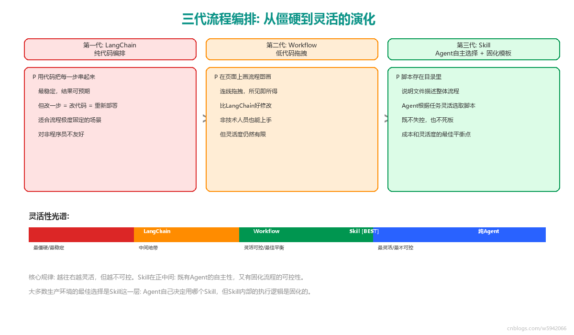
Task: Select '适合流程极度固定的场景'
Action: [x=70, y=120]
